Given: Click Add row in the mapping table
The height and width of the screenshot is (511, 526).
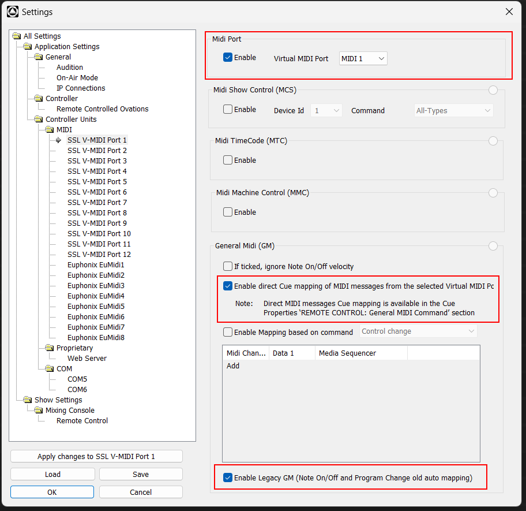Looking at the screenshot, I should (233, 366).
